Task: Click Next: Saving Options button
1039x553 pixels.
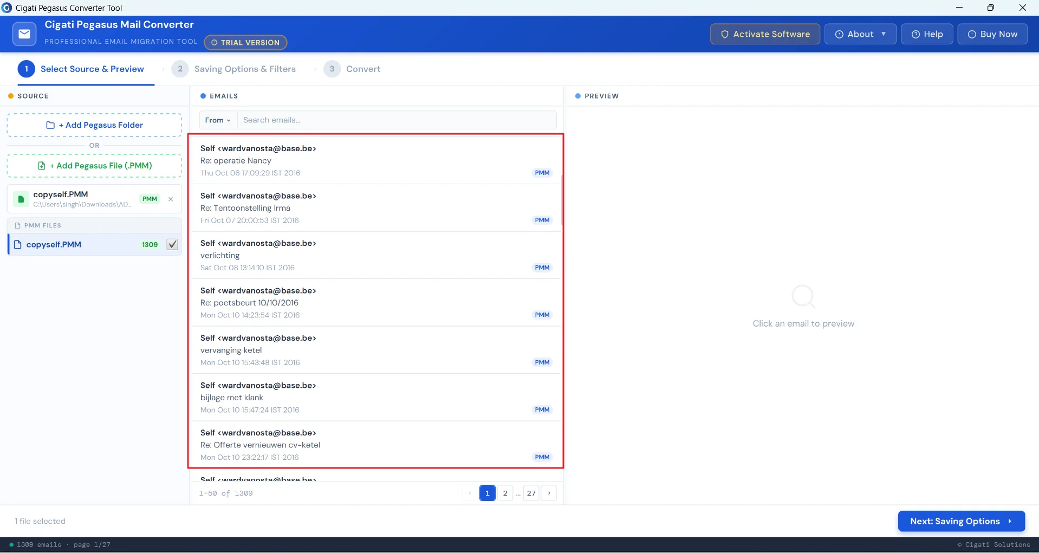Action: (x=962, y=521)
